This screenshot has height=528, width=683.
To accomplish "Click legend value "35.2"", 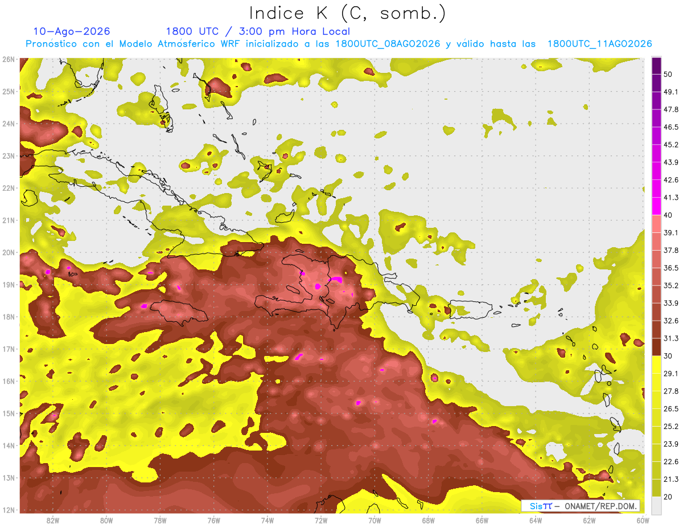I will point(670,285).
